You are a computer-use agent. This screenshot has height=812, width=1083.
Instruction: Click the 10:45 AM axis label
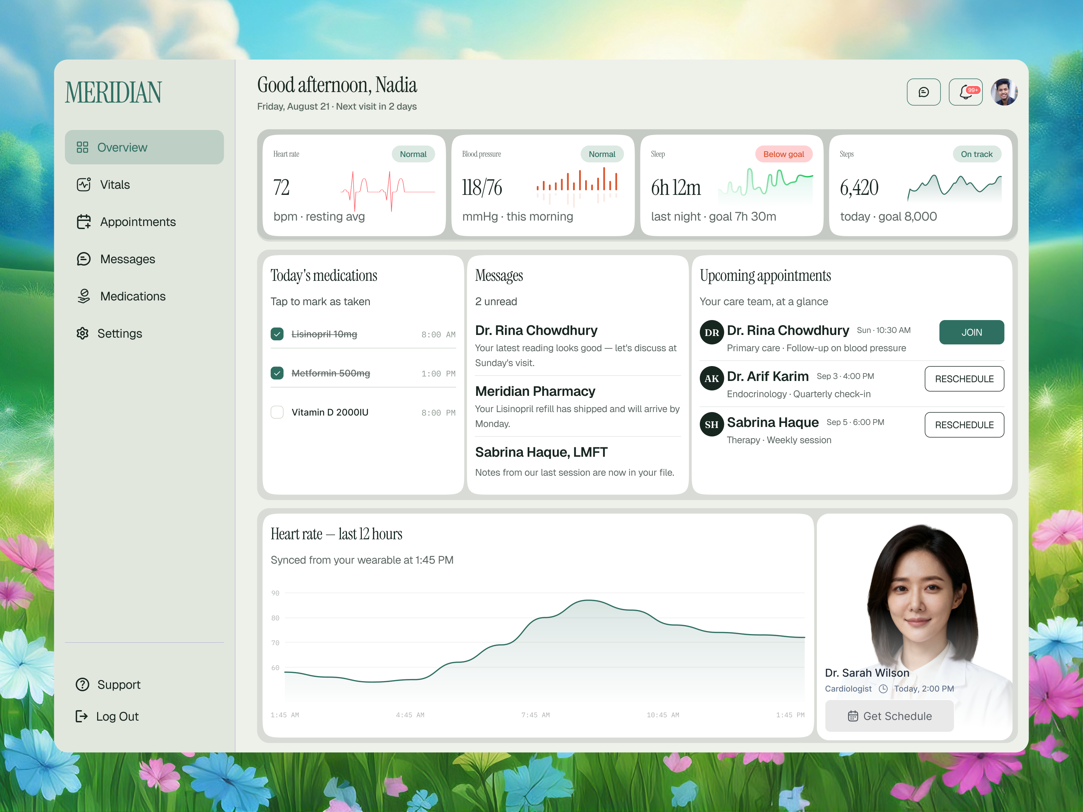pos(662,715)
